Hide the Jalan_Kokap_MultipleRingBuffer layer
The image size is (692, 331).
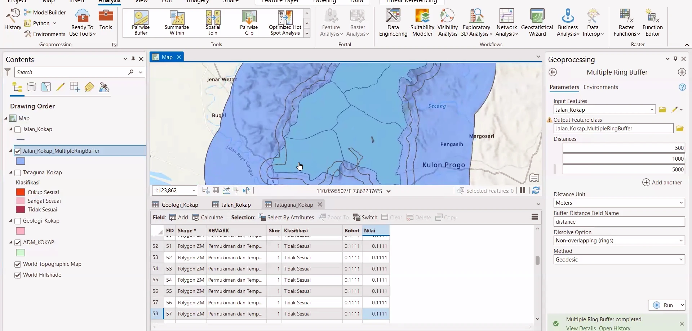(x=18, y=151)
